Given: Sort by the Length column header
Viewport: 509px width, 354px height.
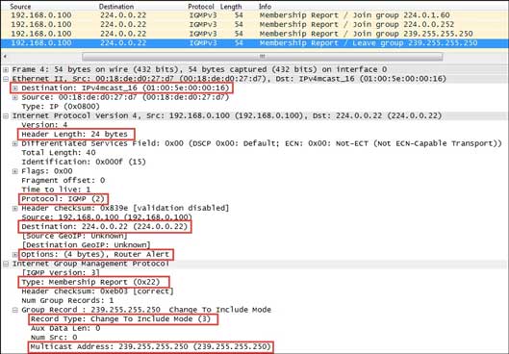Looking at the screenshot, I should tap(231, 6).
